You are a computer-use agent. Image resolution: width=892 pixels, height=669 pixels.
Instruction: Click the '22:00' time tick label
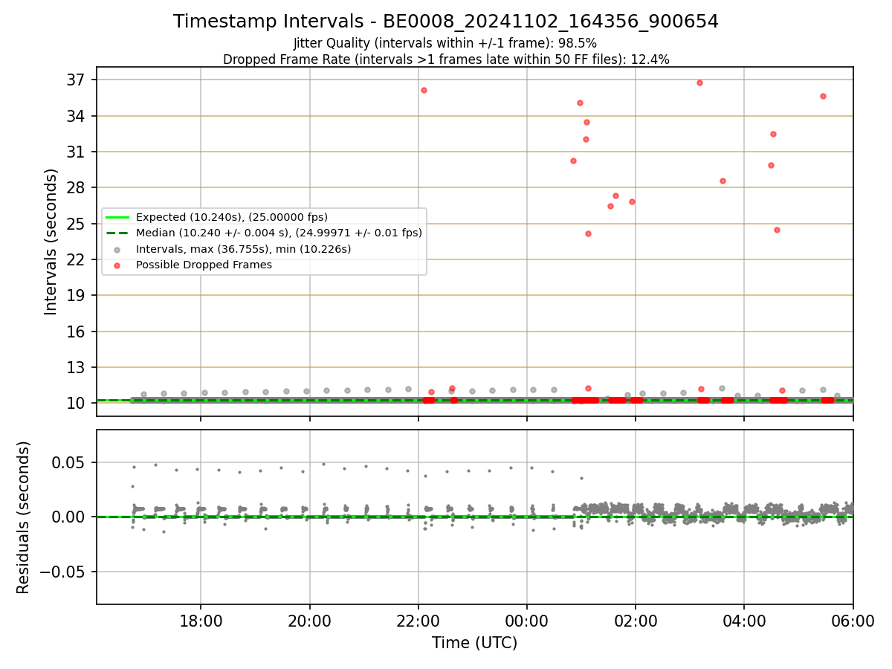[418, 621]
